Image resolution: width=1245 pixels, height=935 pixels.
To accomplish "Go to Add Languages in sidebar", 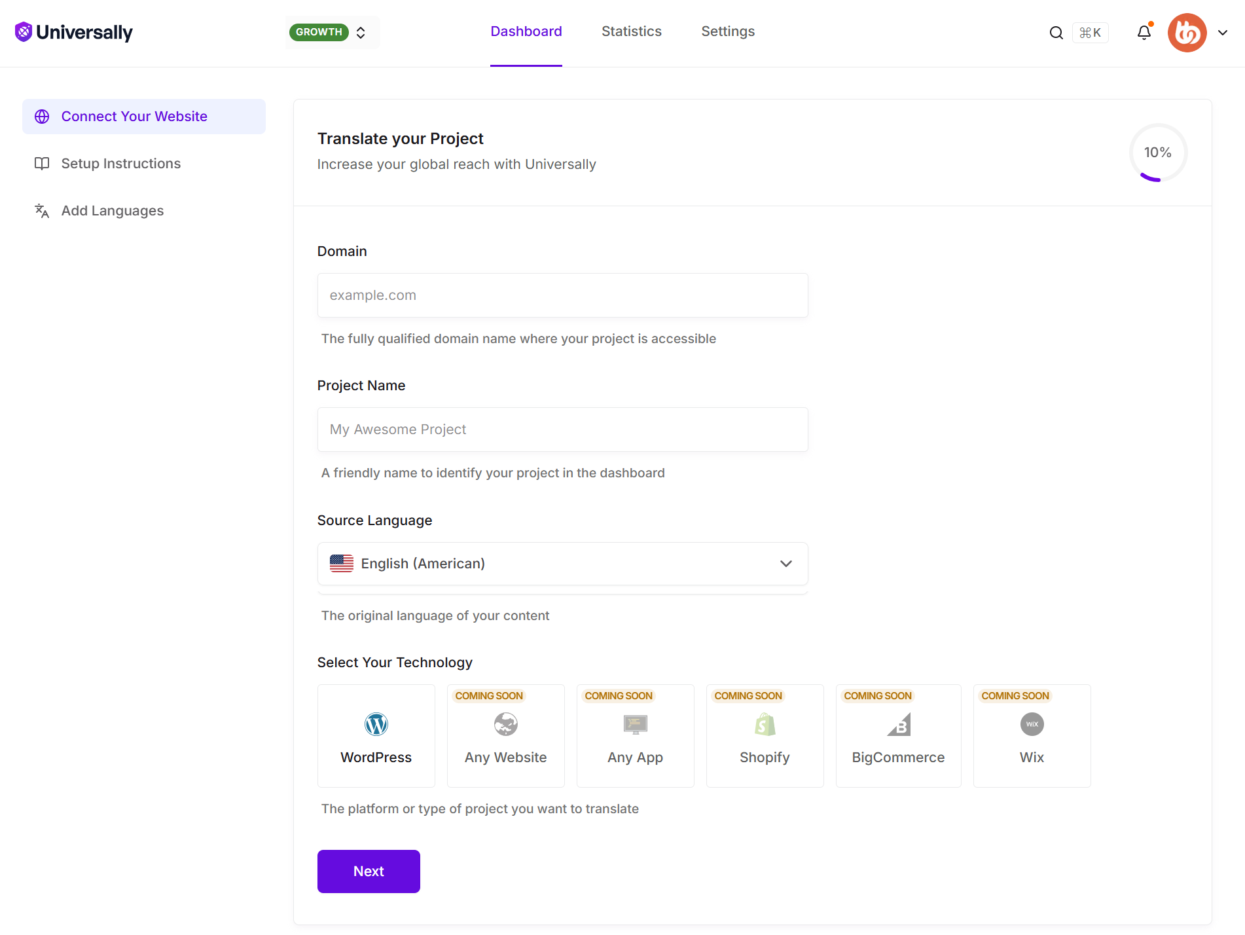I will coord(144,211).
